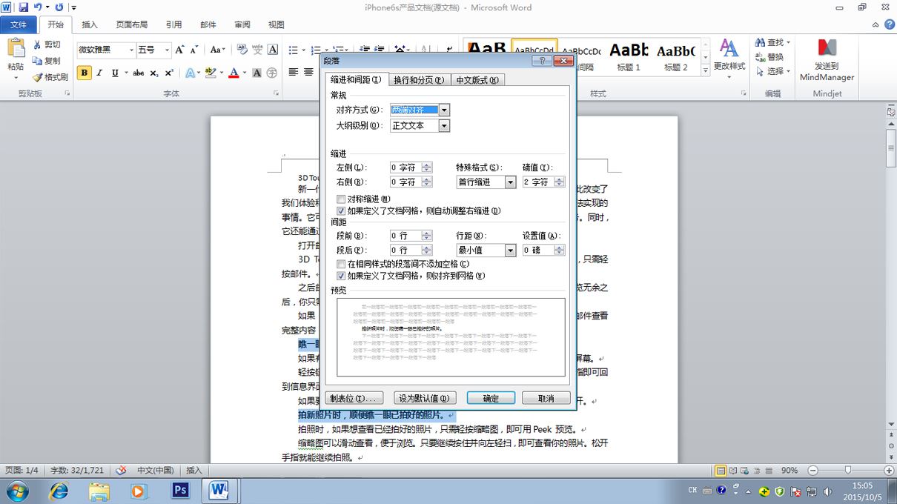Switch to 中文版式 tab

click(x=477, y=80)
